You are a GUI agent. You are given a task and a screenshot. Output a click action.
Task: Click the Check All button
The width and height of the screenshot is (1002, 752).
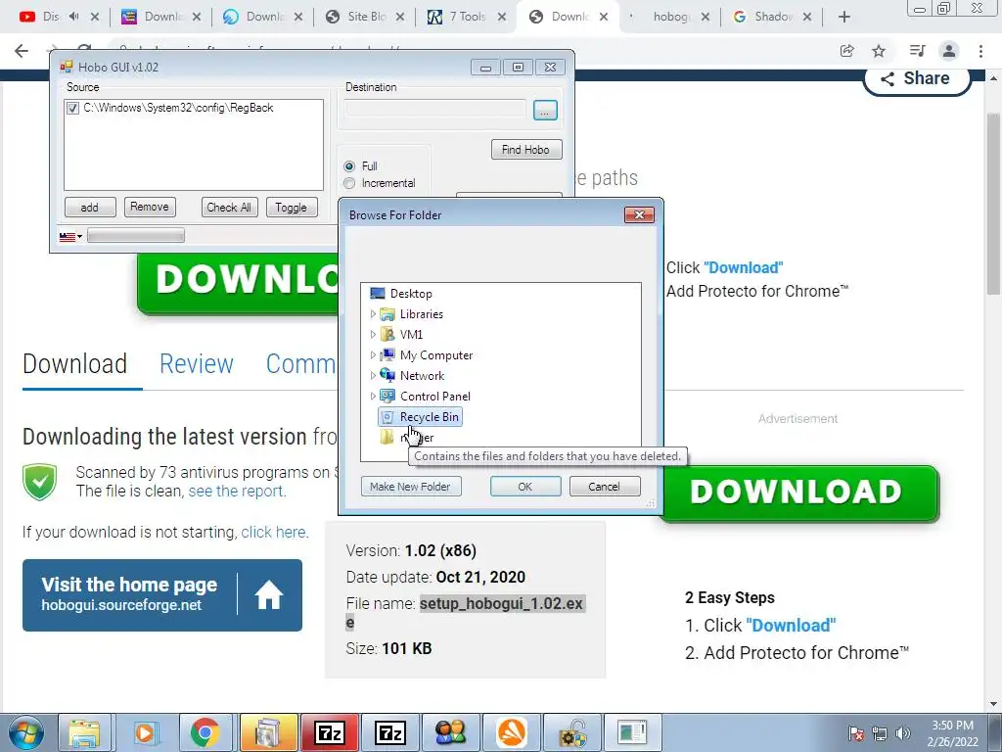click(x=229, y=208)
